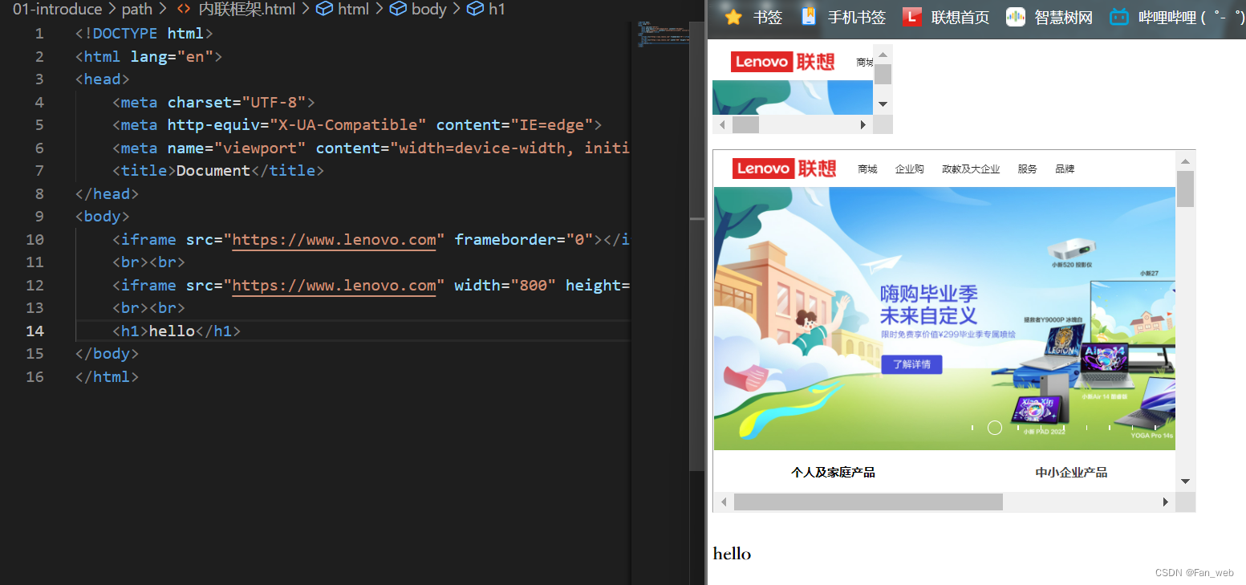1246x585 pixels.
Task: Open the 智慧树网 bookmark label
Action: click(1064, 17)
